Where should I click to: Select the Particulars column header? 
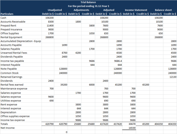point(7,14)
